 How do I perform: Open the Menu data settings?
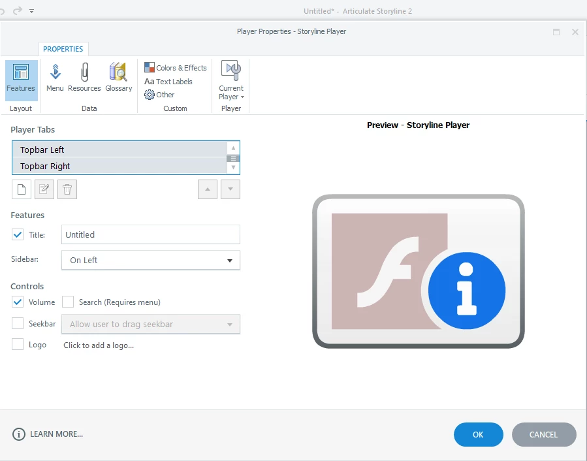click(55, 78)
